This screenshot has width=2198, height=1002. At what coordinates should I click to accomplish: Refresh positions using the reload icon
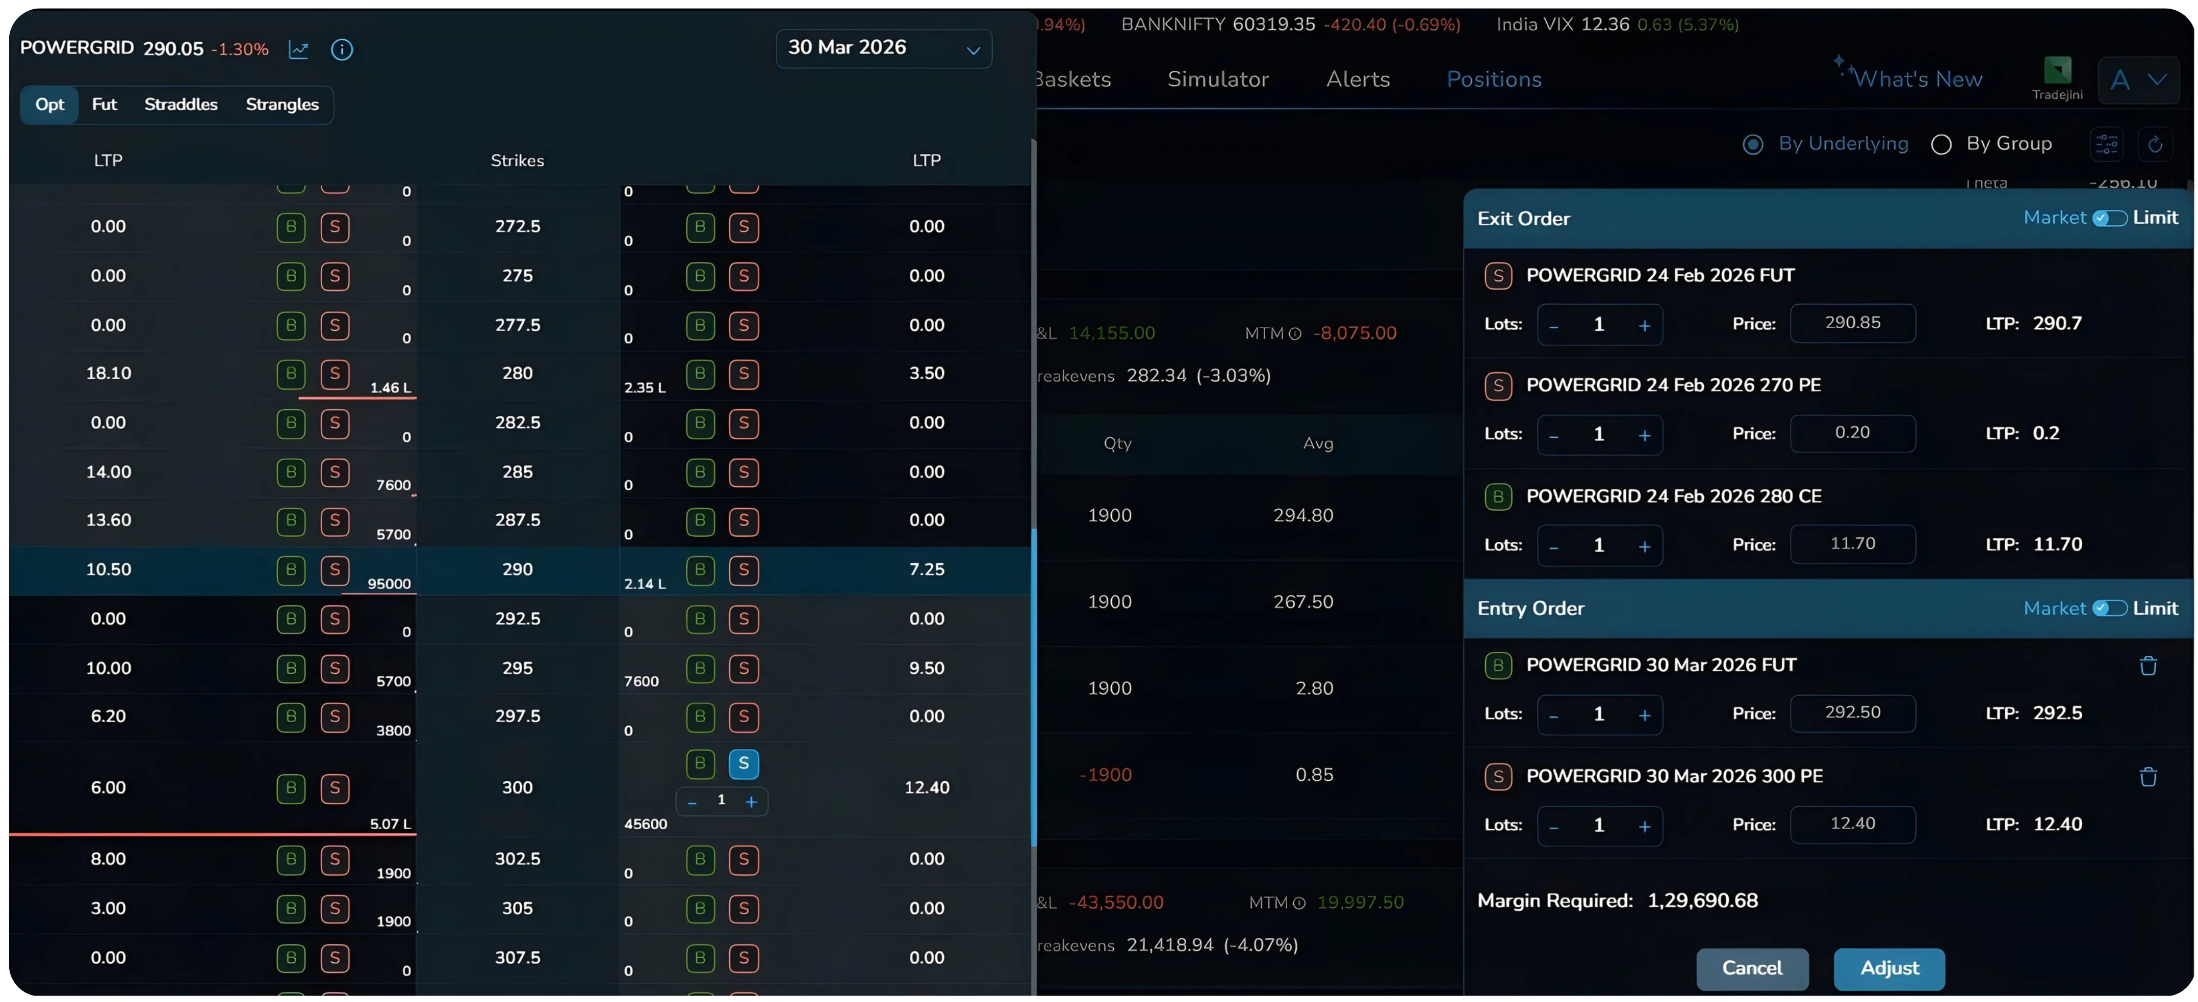[2155, 143]
